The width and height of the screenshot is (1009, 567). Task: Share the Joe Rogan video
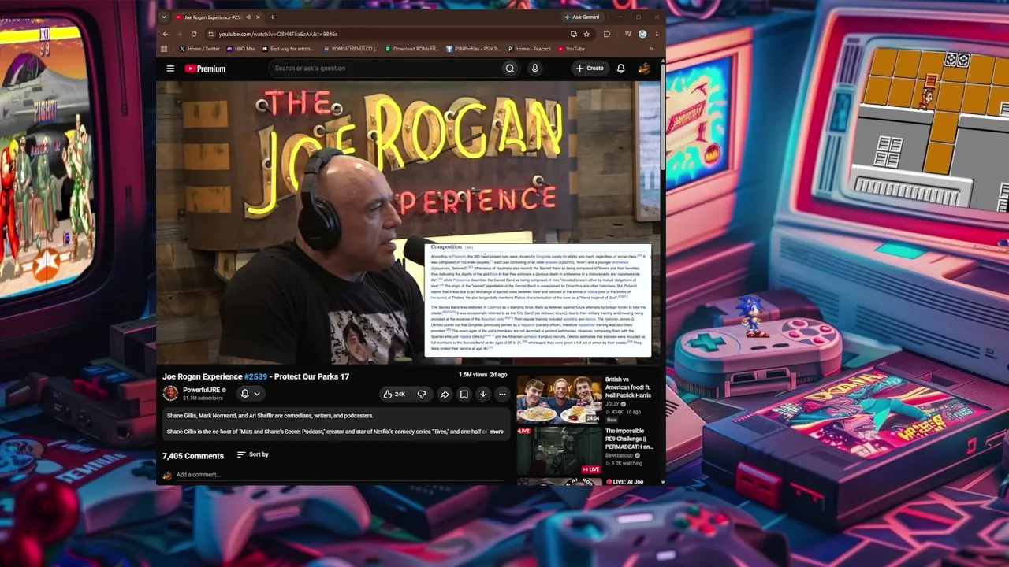point(445,395)
